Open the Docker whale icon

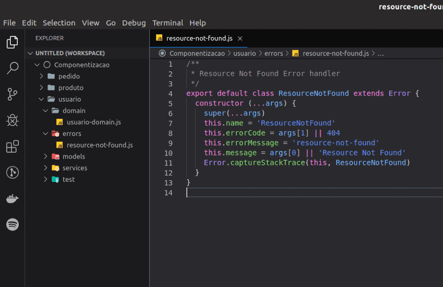[12, 199]
